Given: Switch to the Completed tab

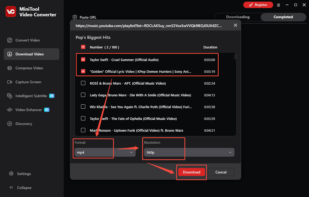Looking at the screenshot, I should [283, 17].
